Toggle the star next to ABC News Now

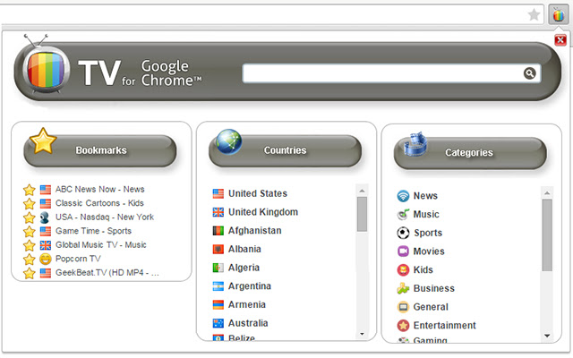29,190
